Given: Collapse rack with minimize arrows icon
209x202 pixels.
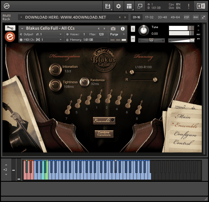Looking at the screenshot, I should pos(203,17).
